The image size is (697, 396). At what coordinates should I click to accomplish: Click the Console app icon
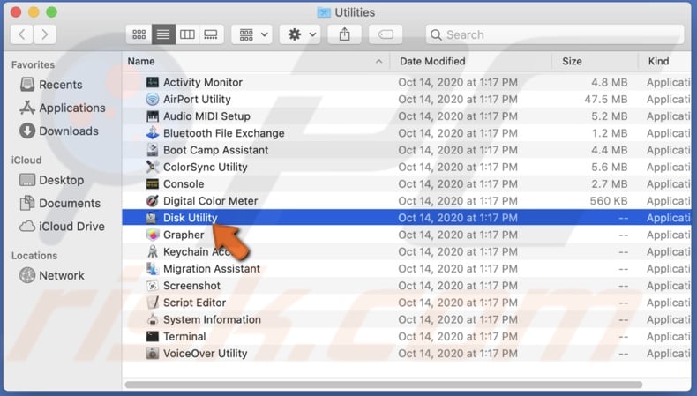(152, 183)
